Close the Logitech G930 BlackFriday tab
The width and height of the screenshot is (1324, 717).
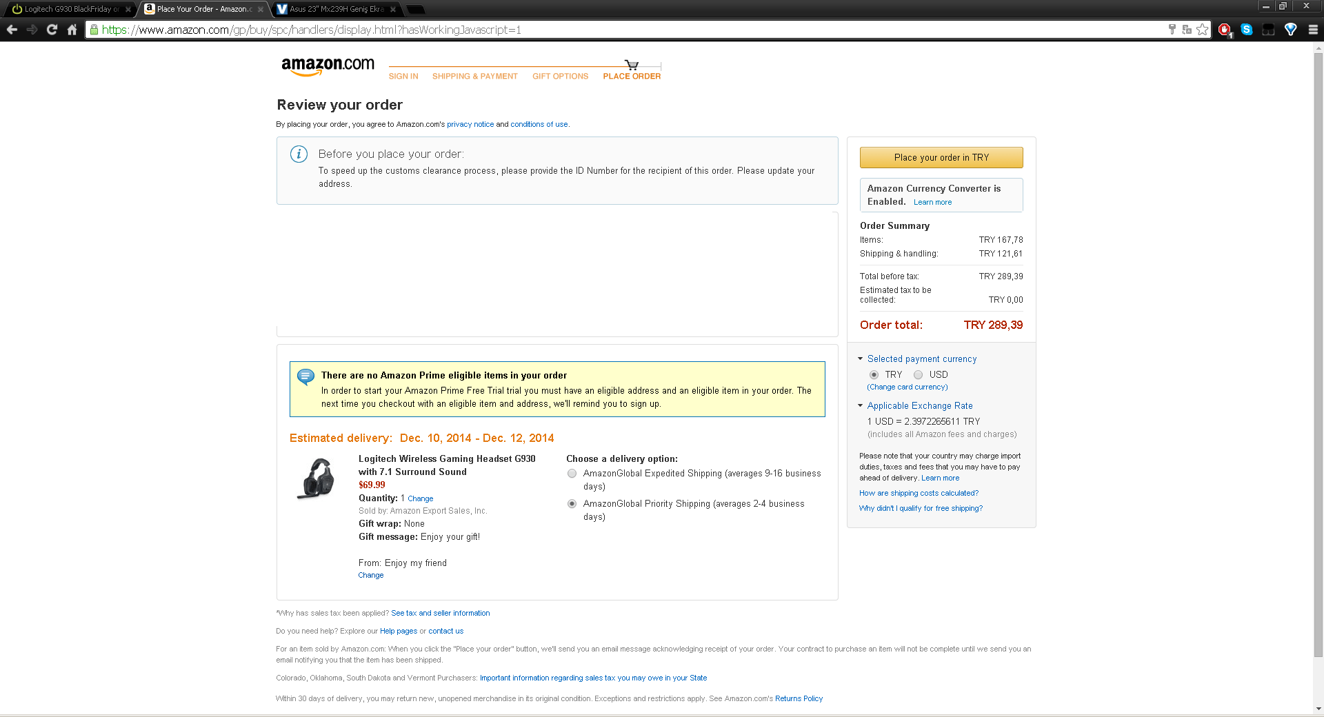[128, 10]
